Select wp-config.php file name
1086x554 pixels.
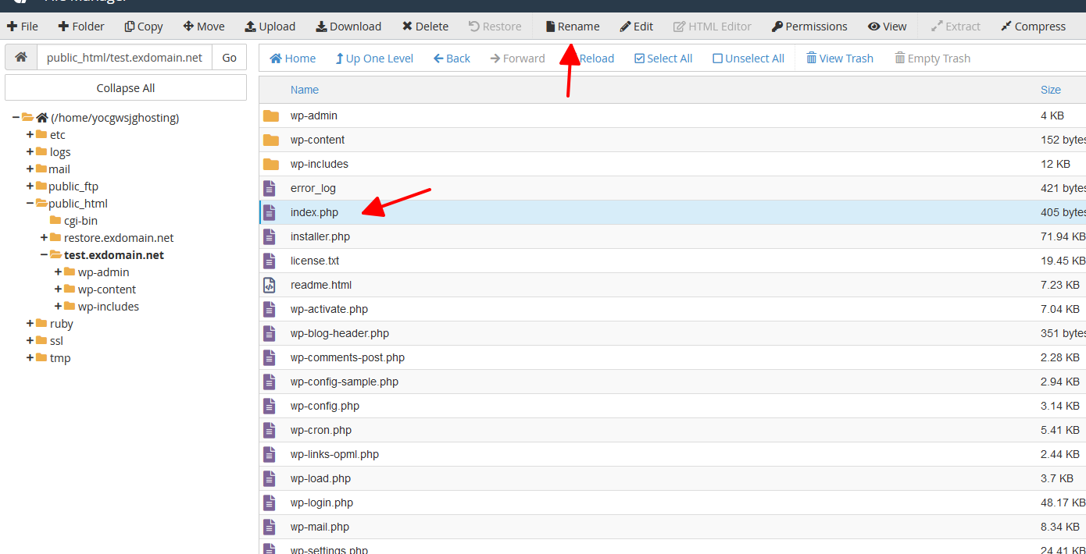(x=325, y=406)
